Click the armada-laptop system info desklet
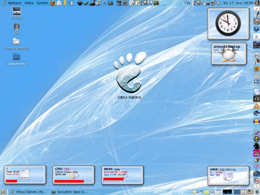Screen dimensions: 260x195 tap(229, 54)
